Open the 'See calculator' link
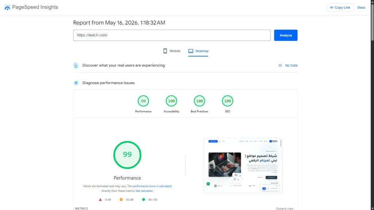 [144, 191]
